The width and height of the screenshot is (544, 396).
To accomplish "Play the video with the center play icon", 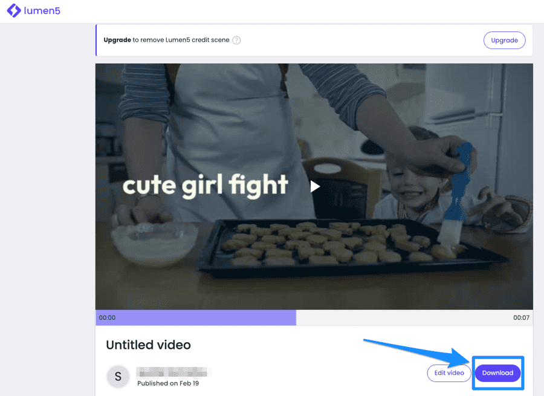I will coord(315,187).
